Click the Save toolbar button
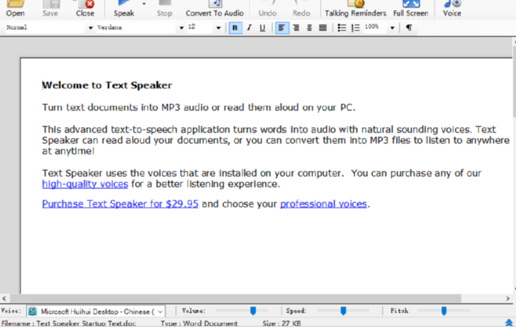The image size is (516, 327). pyautogui.click(x=50, y=9)
